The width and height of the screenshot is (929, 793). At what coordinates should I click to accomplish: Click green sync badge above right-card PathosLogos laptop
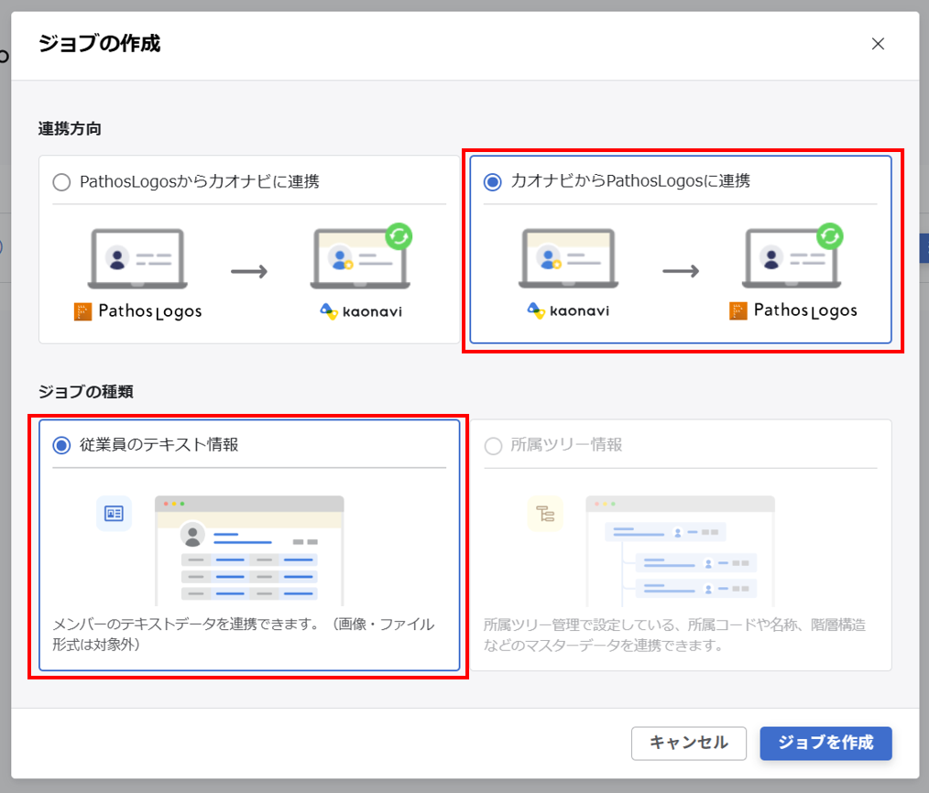point(829,236)
